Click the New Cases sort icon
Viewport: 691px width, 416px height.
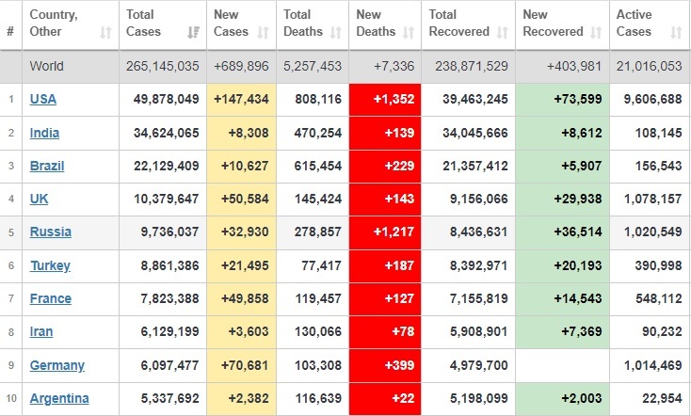(263, 33)
